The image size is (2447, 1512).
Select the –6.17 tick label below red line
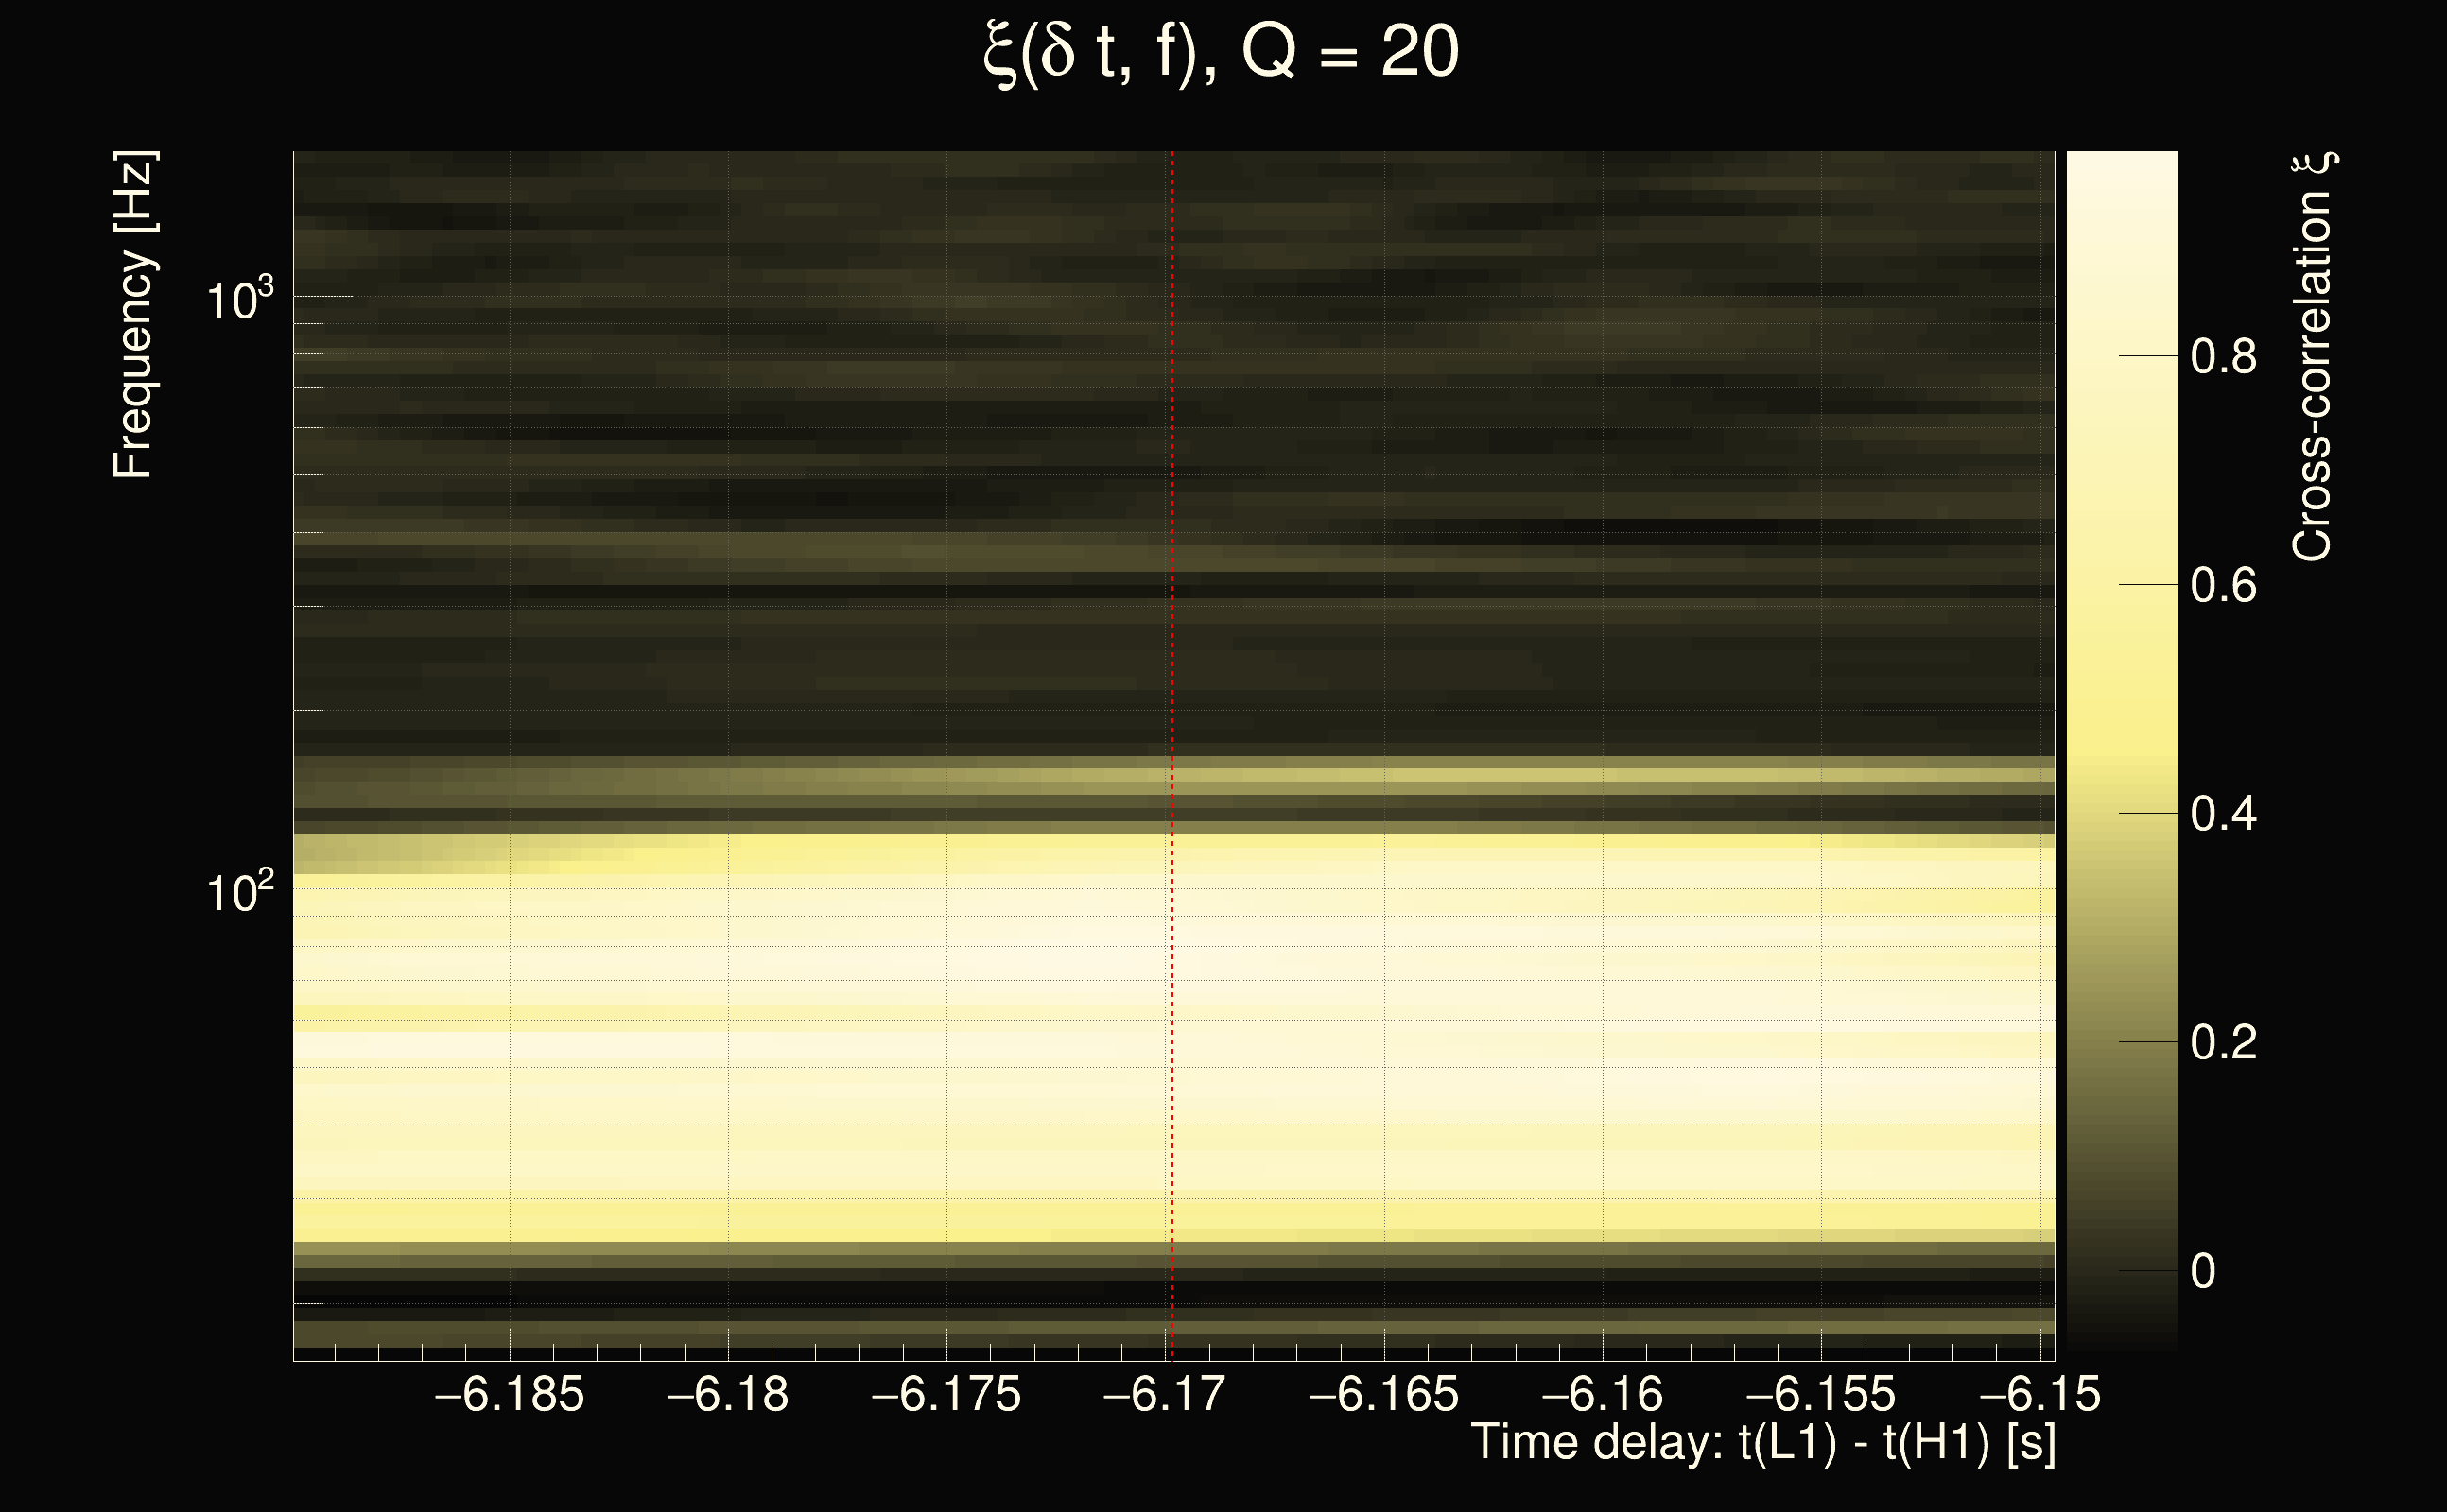(1165, 1394)
